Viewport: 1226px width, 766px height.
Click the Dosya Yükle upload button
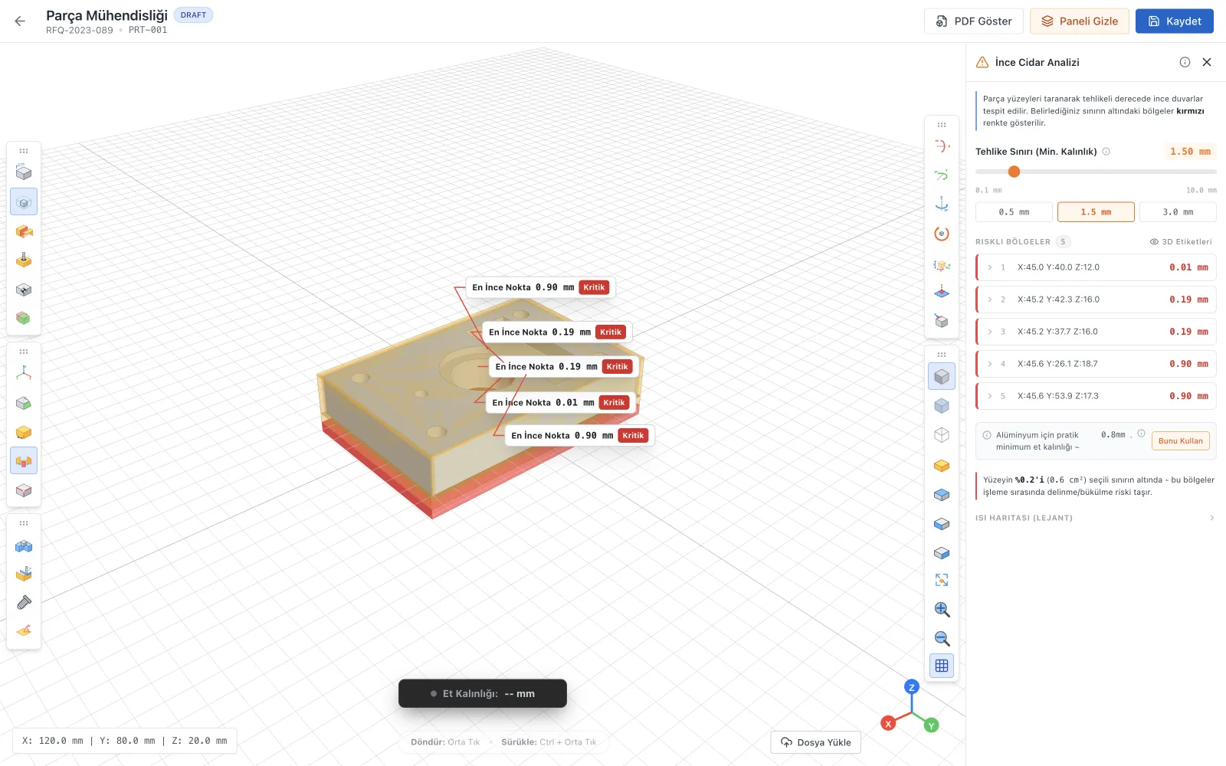point(816,742)
